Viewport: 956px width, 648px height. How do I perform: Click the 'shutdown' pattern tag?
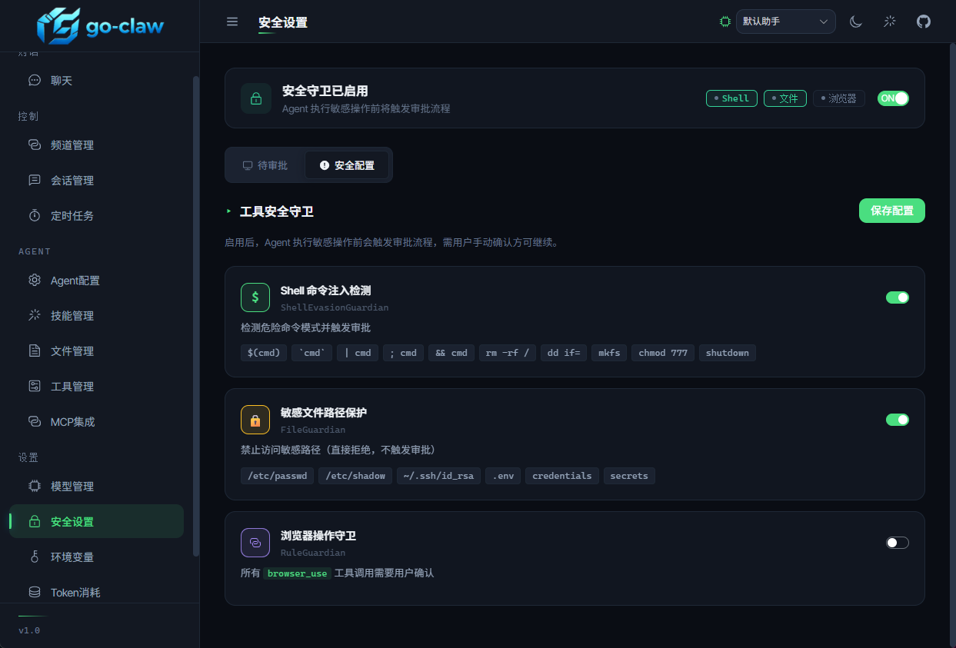point(728,353)
